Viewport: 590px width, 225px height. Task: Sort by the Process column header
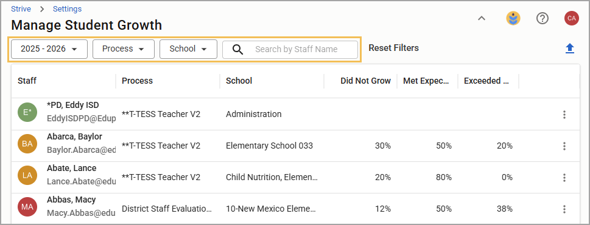tap(138, 81)
